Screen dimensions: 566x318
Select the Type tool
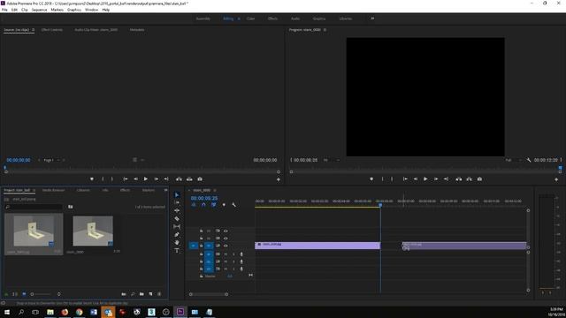[177, 250]
